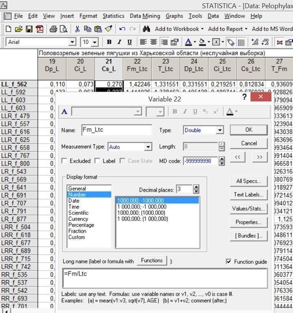Open the Measurement Type Auto dropdown
The width and height of the screenshot is (293, 313).
(148, 147)
